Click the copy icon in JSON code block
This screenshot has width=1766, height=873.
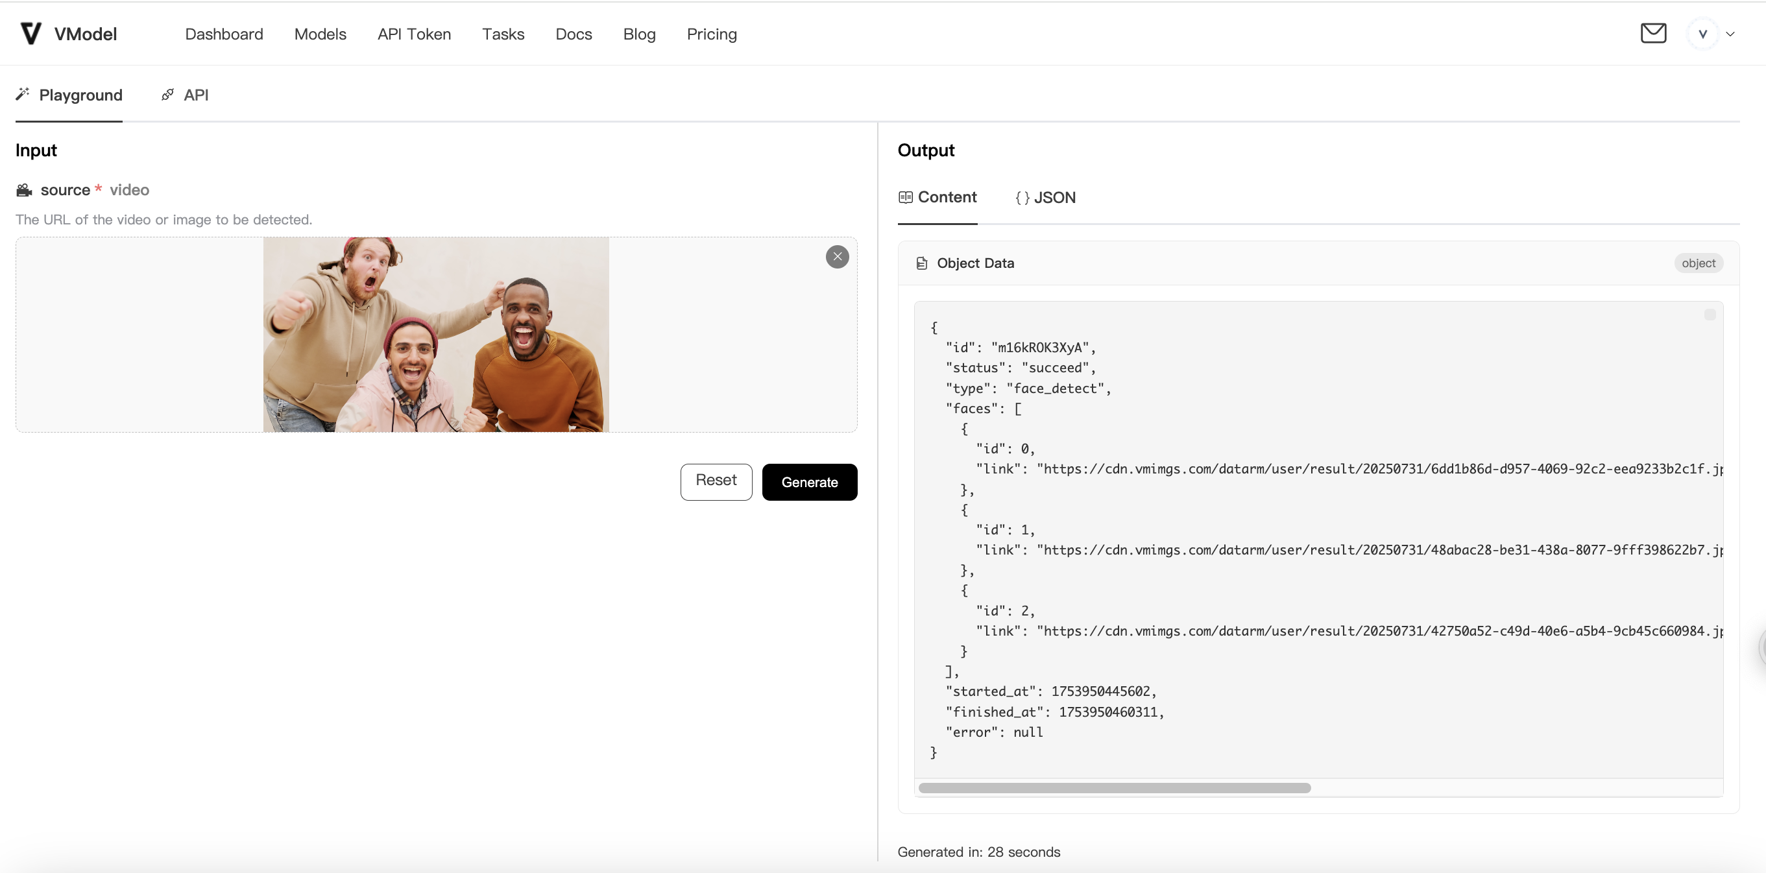click(1710, 314)
